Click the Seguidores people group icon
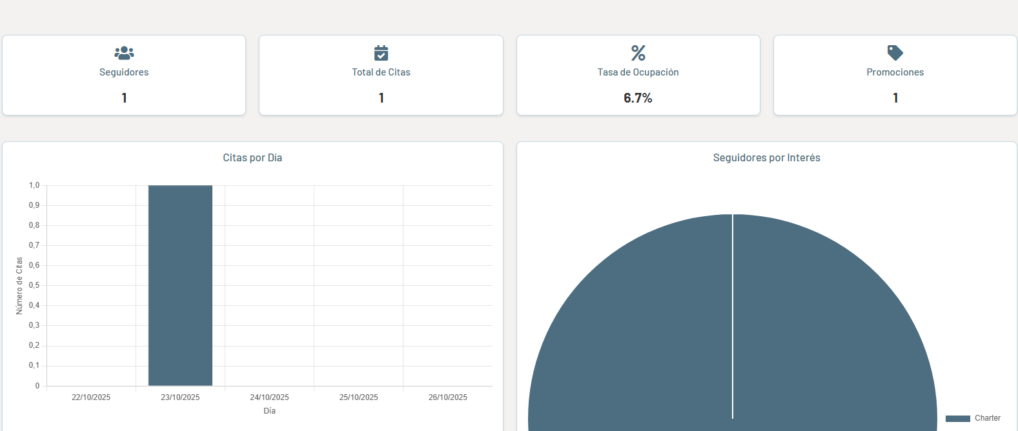The height and width of the screenshot is (431, 1018). pos(124,53)
